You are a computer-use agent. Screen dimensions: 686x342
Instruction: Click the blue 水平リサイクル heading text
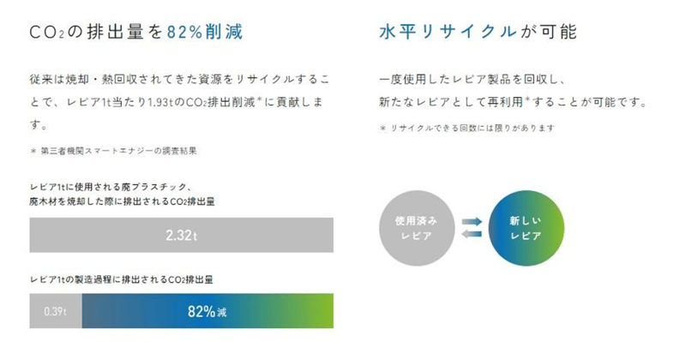tap(448, 32)
